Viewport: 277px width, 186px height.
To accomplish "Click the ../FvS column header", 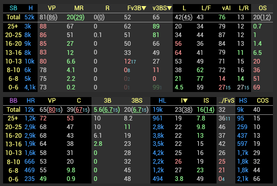I will [226, 101].
